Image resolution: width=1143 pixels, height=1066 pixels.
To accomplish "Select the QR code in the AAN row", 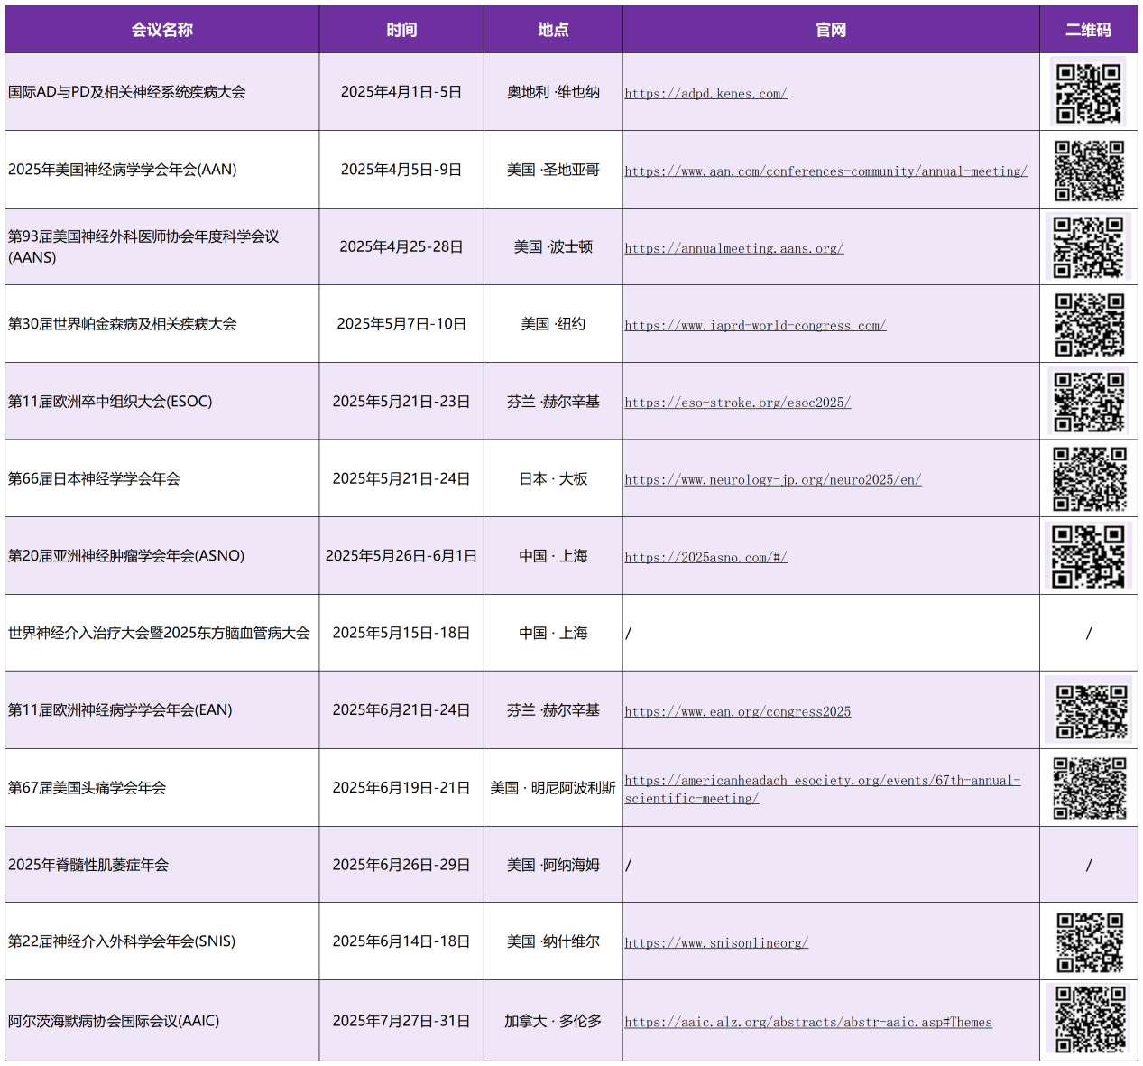I will click(1089, 170).
